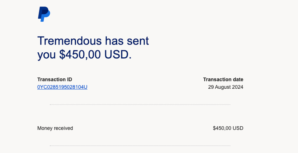The image size is (298, 153).
Task: Click the dotted divider above Money received
Action: coord(140,105)
